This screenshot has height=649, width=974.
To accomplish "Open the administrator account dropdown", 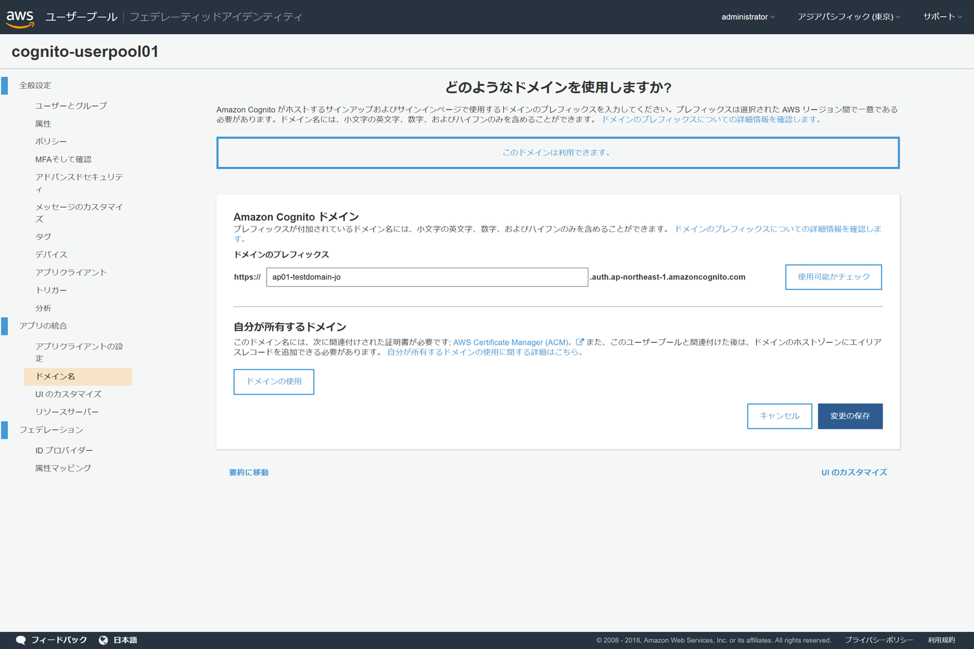I will click(747, 17).
